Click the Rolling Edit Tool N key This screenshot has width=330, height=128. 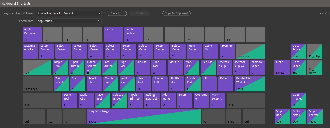pyautogui.click(x=152, y=100)
